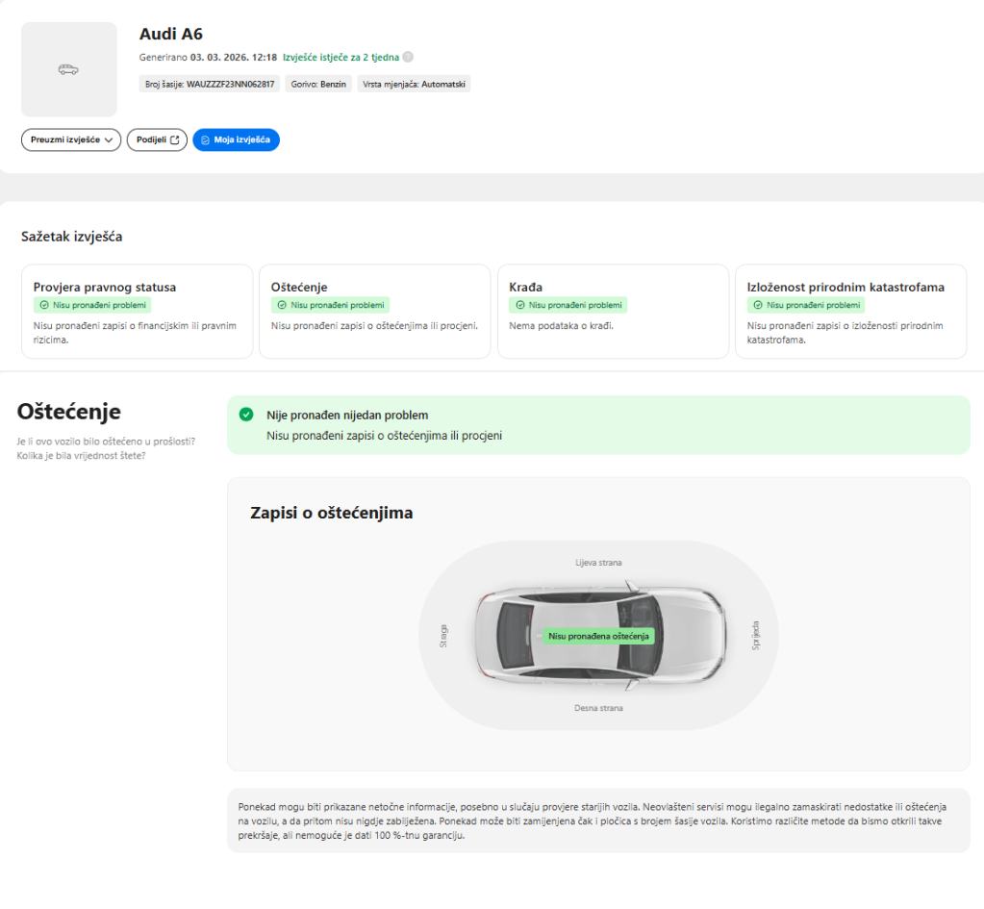Click the Podijeli share button

coord(156,139)
